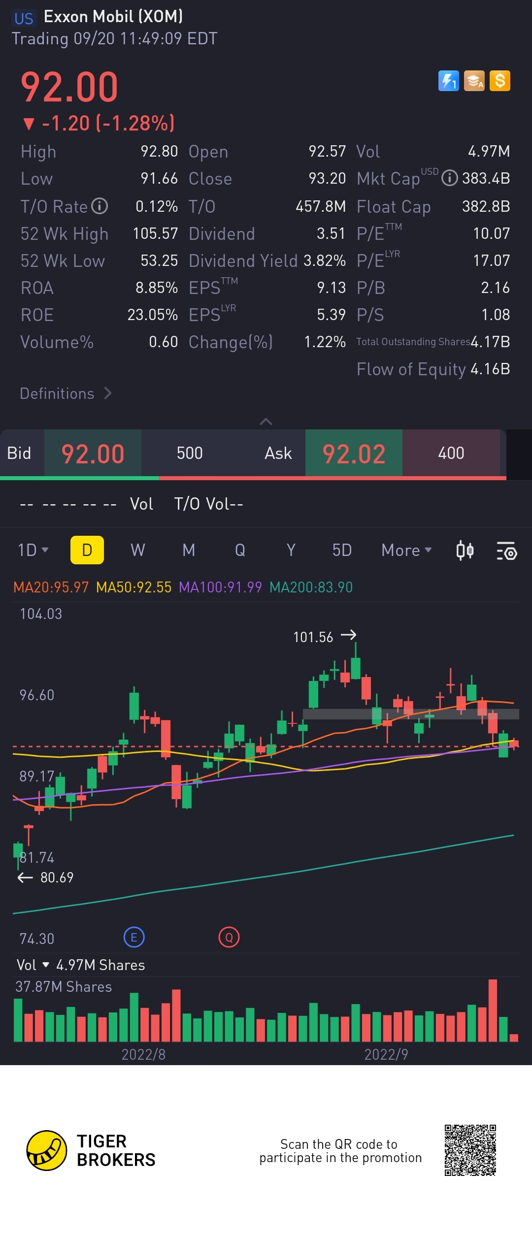Tap the Scan the QR code text
The image size is (532, 1236).
[340, 1151]
